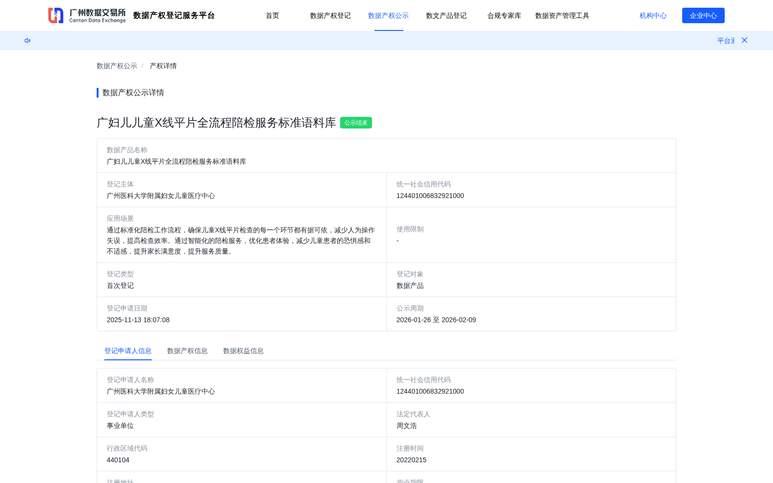Select the 登记申请人信息 tab
The height and width of the screenshot is (483, 773).
pyautogui.click(x=128, y=351)
